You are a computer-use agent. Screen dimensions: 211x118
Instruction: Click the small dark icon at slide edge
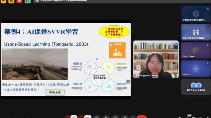(x=128, y=82)
